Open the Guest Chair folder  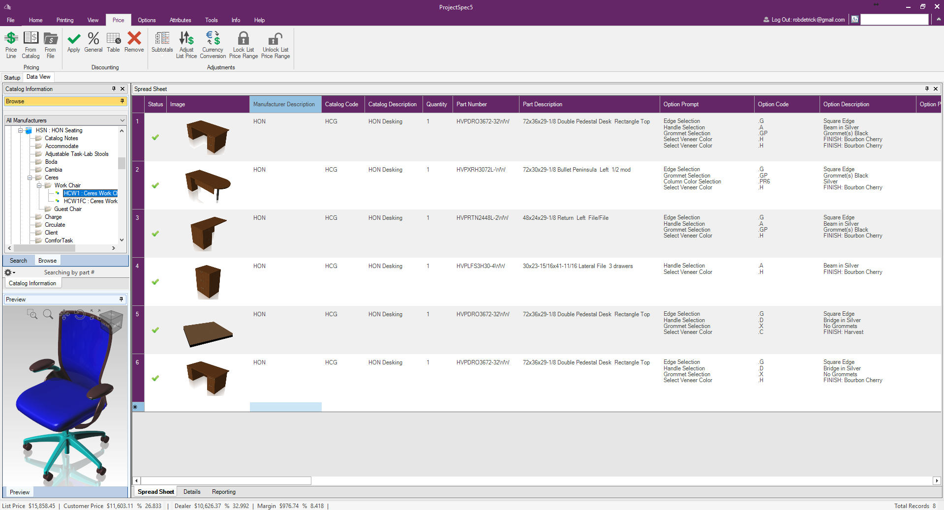tap(68, 209)
